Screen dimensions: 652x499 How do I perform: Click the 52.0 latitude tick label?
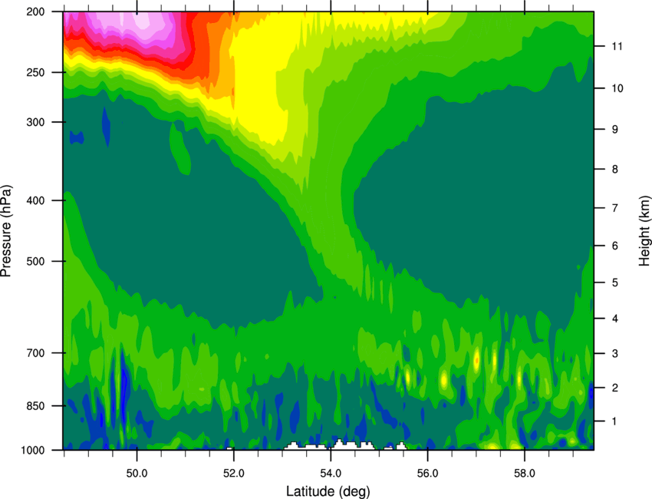pos(234,474)
